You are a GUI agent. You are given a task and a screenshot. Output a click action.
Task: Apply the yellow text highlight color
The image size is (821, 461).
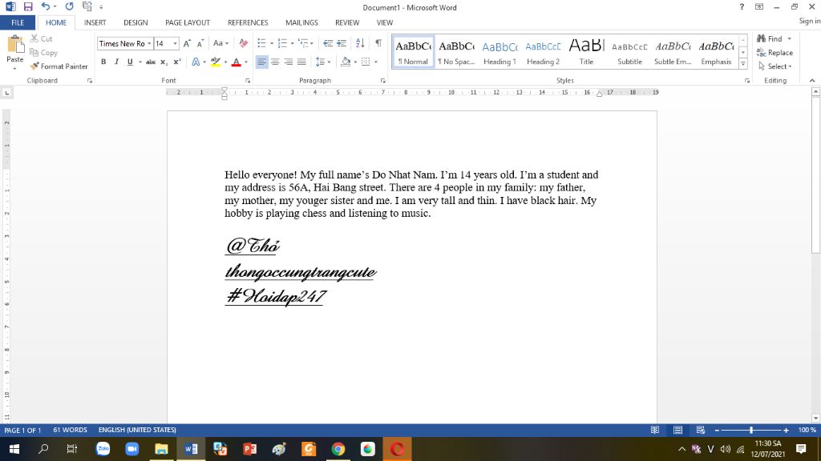pos(215,62)
